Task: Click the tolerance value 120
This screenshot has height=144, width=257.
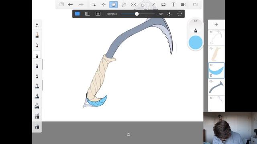Action: tap(161, 14)
